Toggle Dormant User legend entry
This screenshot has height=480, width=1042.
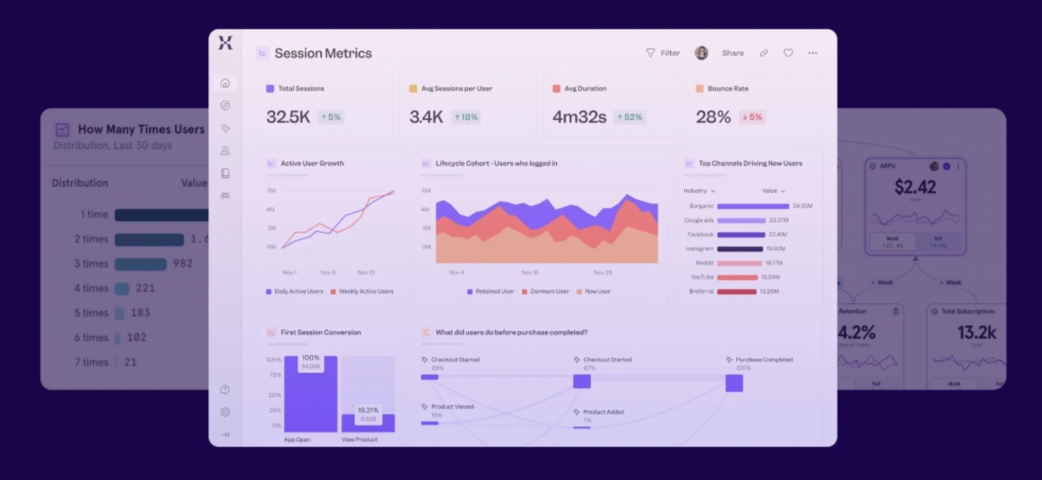click(545, 292)
